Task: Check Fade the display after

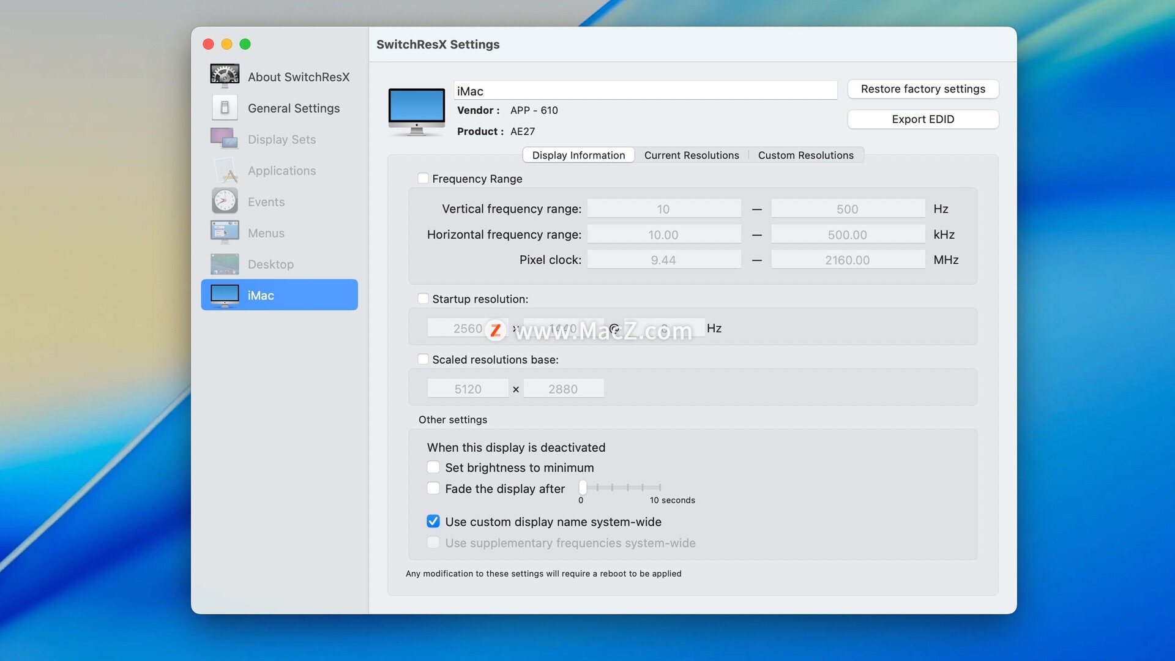Action: (x=433, y=488)
